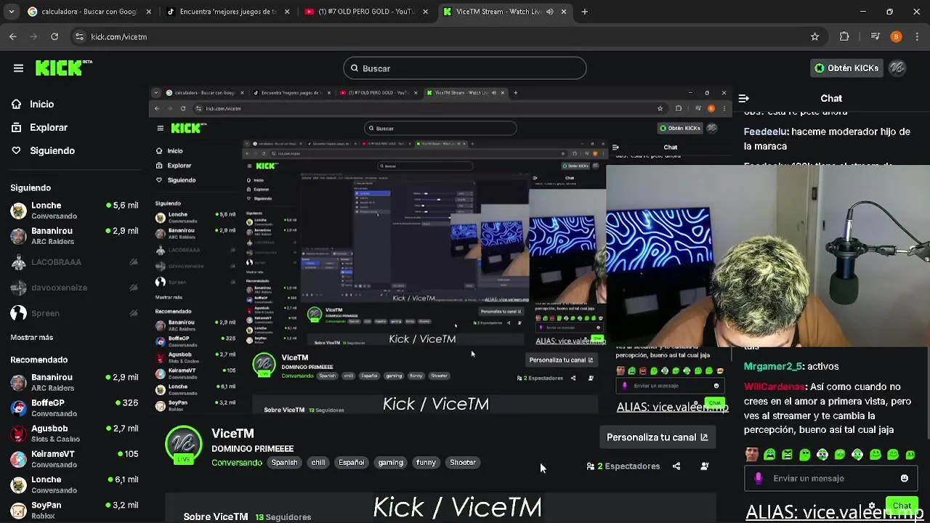The width and height of the screenshot is (930, 523).
Task: Reload the Kick page
Action: tap(54, 36)
